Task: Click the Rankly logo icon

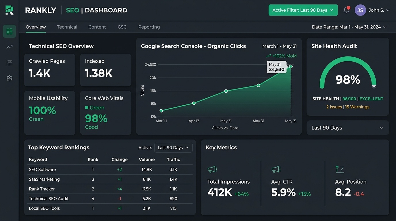Action: [9, 10]
